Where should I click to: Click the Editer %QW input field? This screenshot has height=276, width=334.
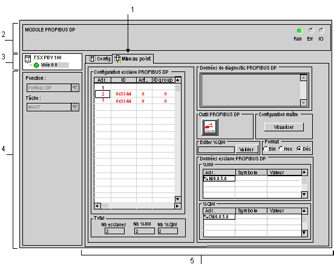[216, 149]
